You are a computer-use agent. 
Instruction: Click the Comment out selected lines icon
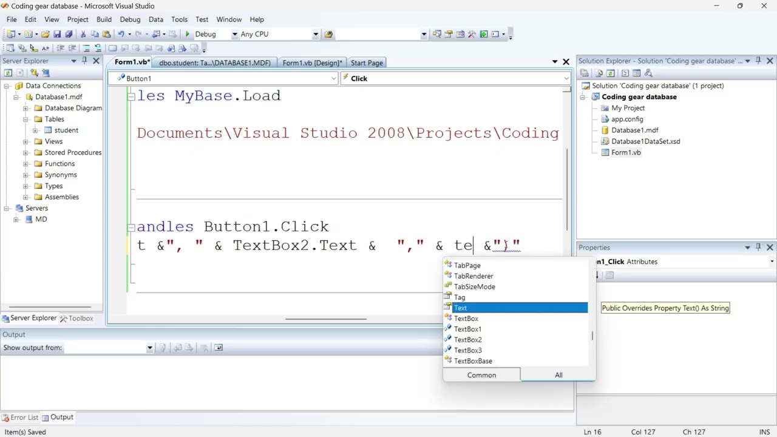pyautogui.click(x=87, y=48)
